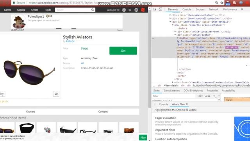This screenshot has height=141, width=250.
Task: Click the Chrome address bar zoom icon
Action: pyautogui.click(x=216, y=3)
